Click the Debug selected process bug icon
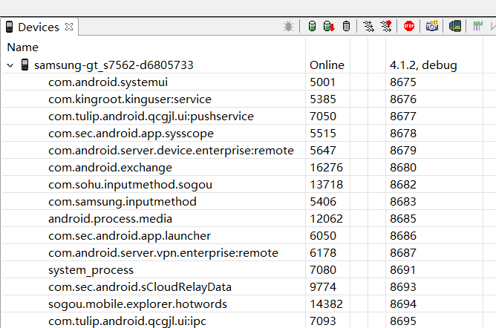496x328 pixels. pyautogui.click(x=288, y=26)
